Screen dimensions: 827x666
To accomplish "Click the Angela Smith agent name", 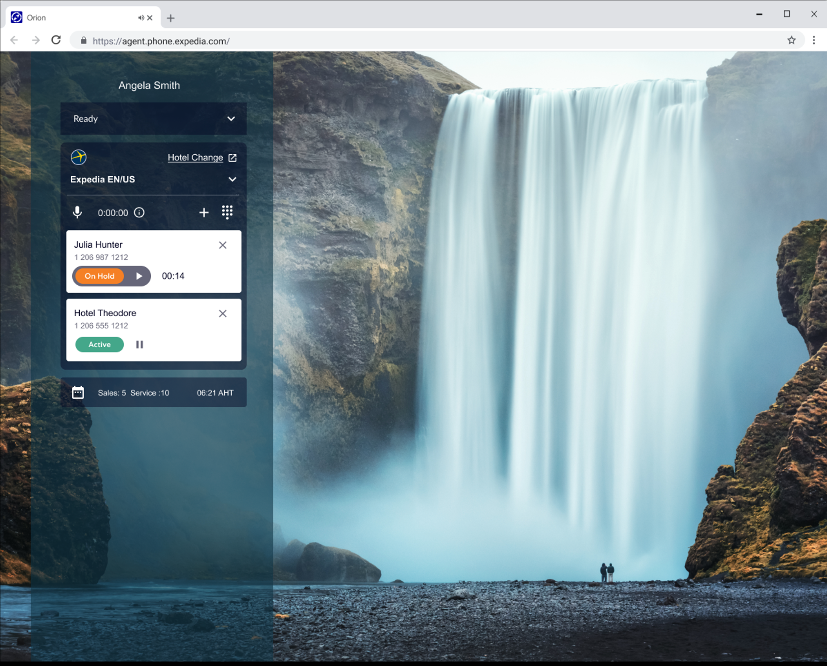I will coord(149,85).
